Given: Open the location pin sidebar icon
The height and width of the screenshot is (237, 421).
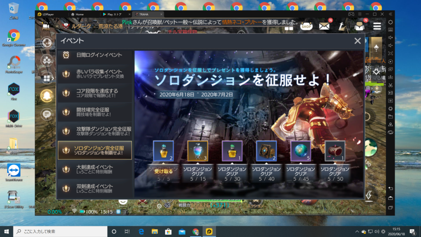Looking at the screenshot, I should point(391,124).
